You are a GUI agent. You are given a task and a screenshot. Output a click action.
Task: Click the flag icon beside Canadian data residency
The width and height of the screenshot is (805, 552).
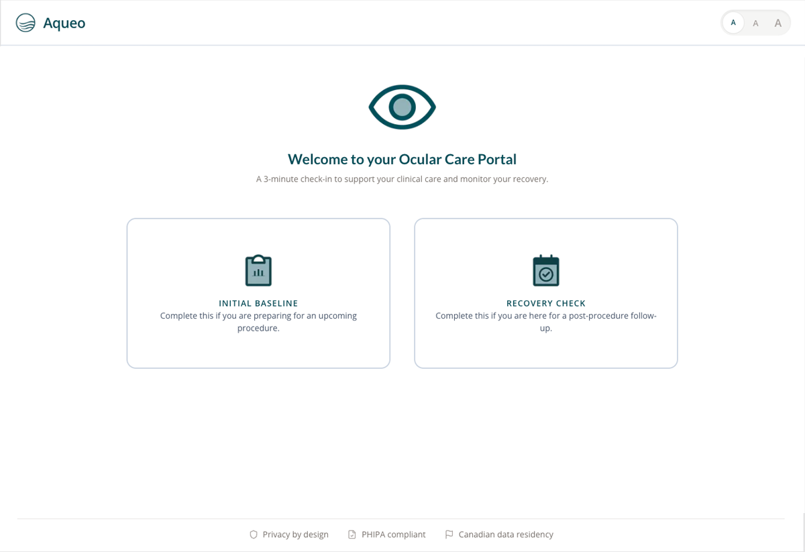pyautogui.click(x=449, y=534)
